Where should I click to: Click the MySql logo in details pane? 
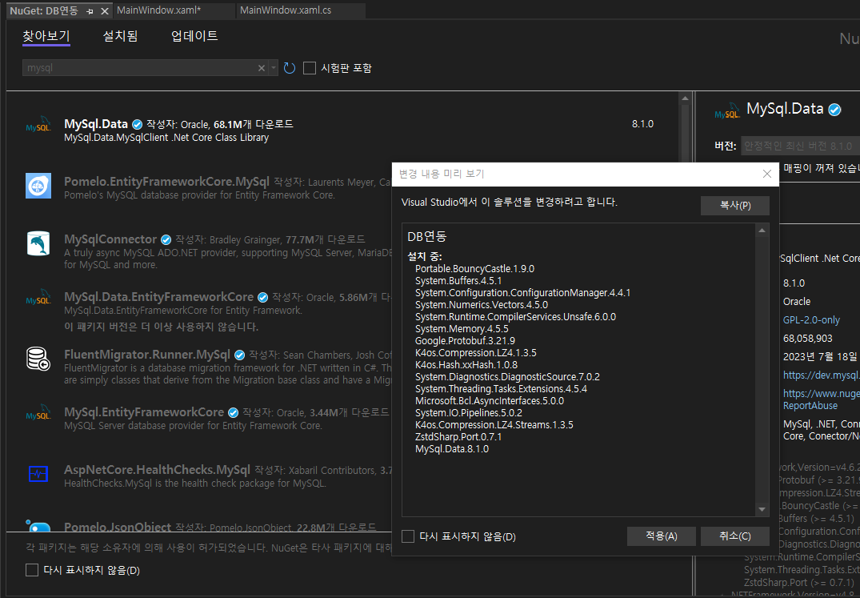[726, 110]
